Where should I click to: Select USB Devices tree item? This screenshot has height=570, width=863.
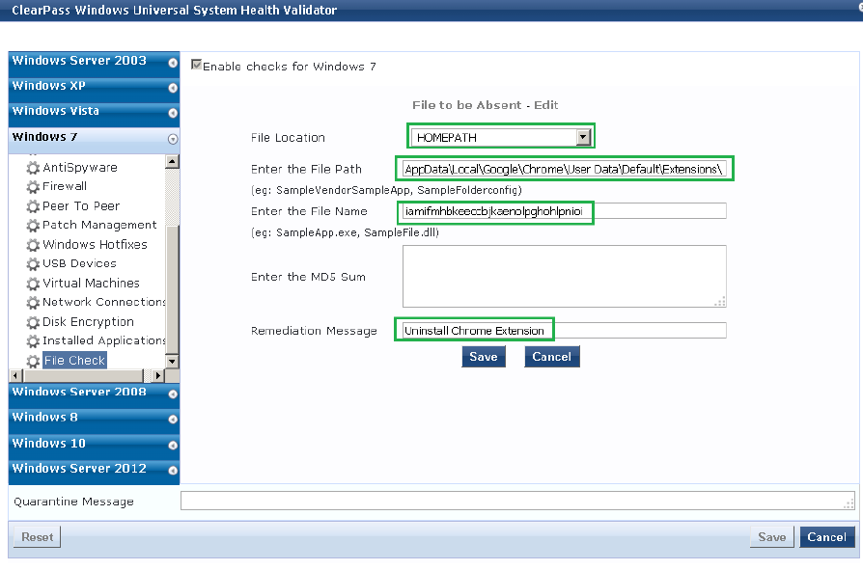[x=79, y=264]
